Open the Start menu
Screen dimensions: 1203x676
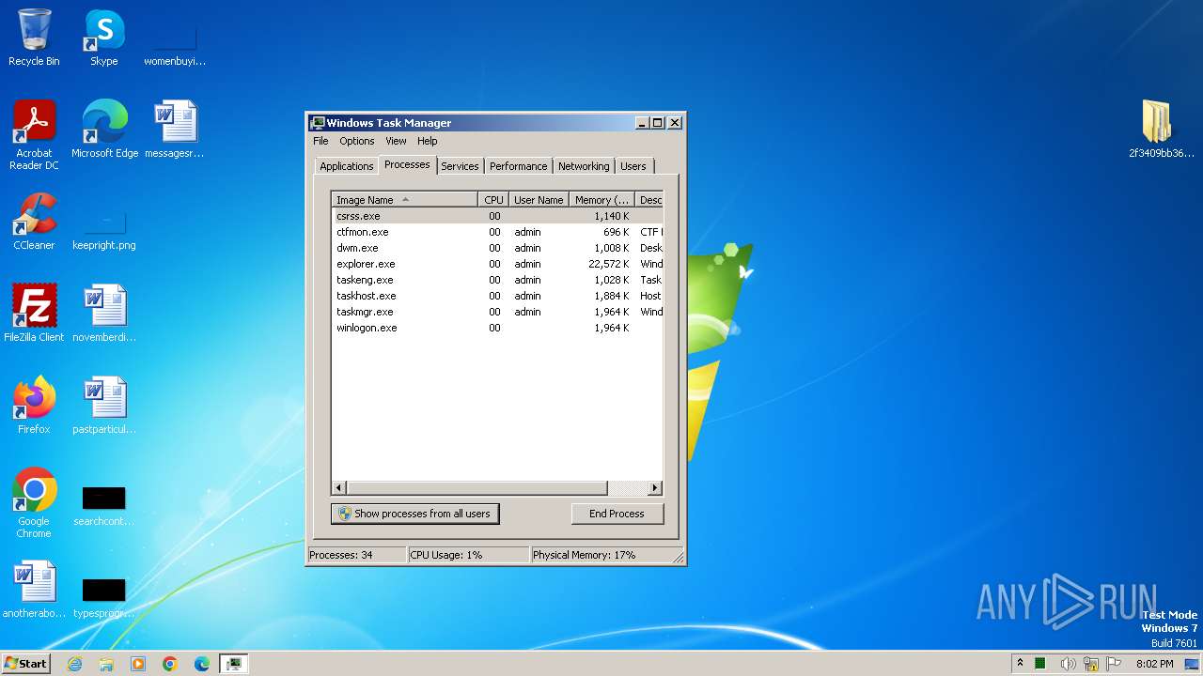pyautogui.click(x=25, y=664)
